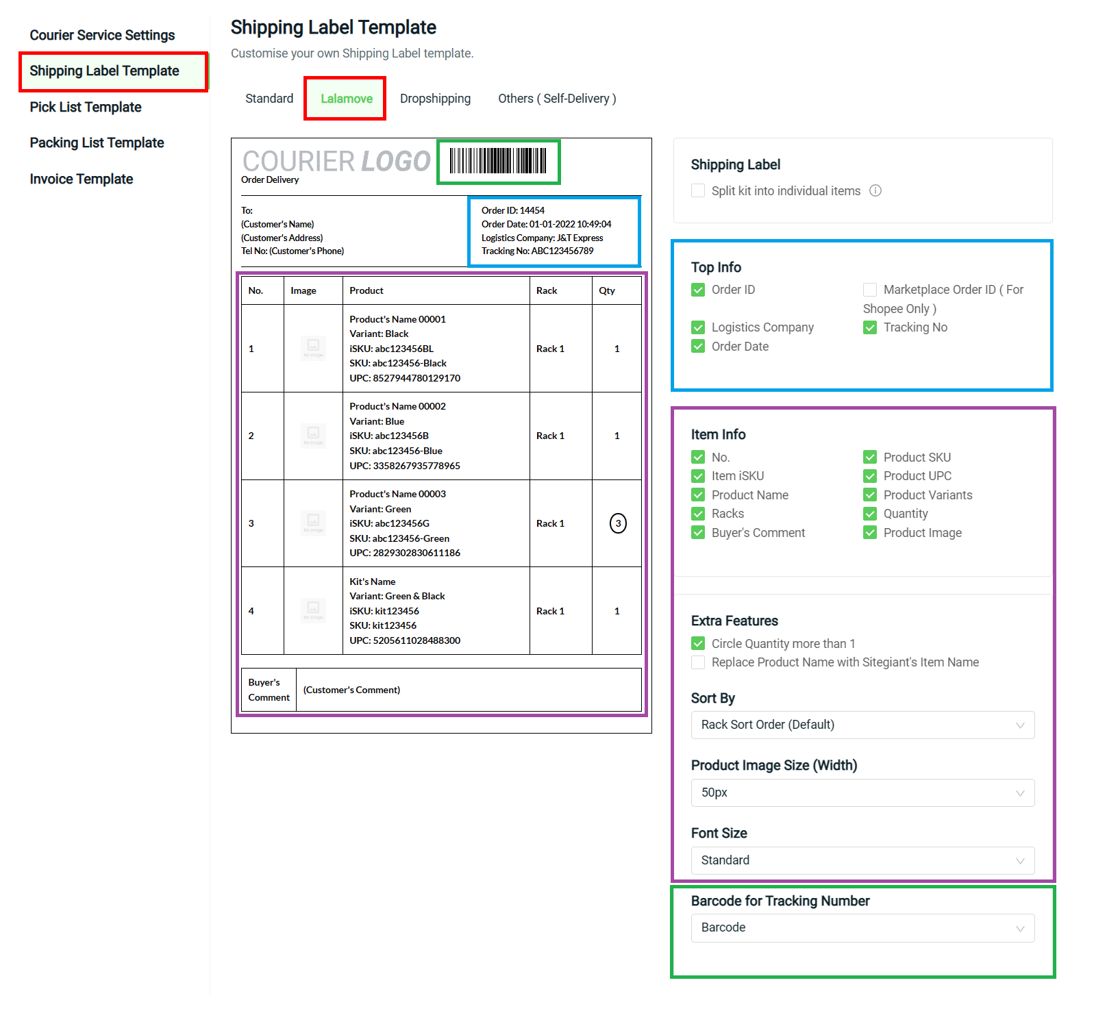Toggle the Logistics Company checkbox

pos(698,327)
